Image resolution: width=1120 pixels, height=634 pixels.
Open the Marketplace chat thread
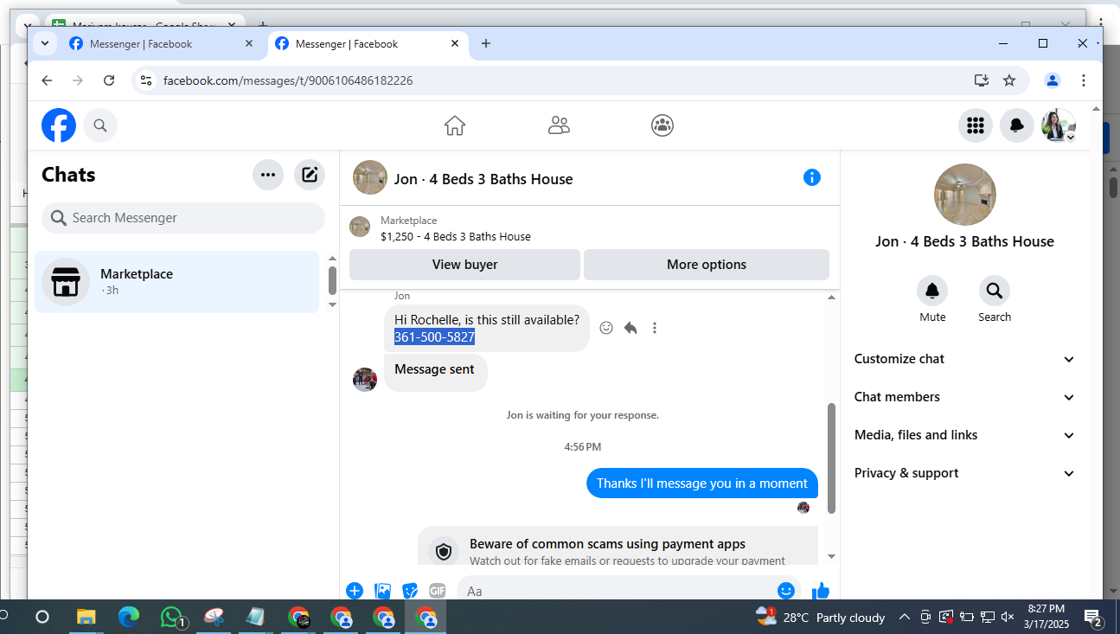coord(177,282)
